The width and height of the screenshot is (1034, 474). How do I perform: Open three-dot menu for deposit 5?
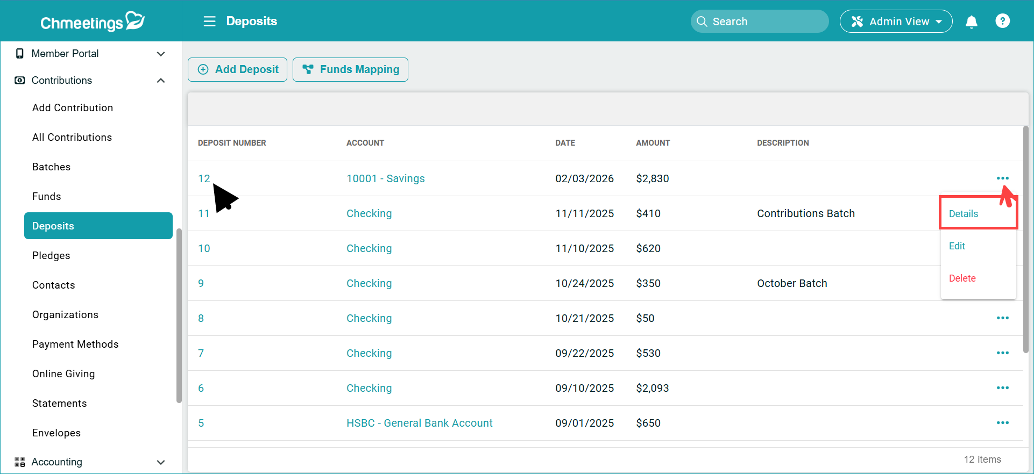1002,423
